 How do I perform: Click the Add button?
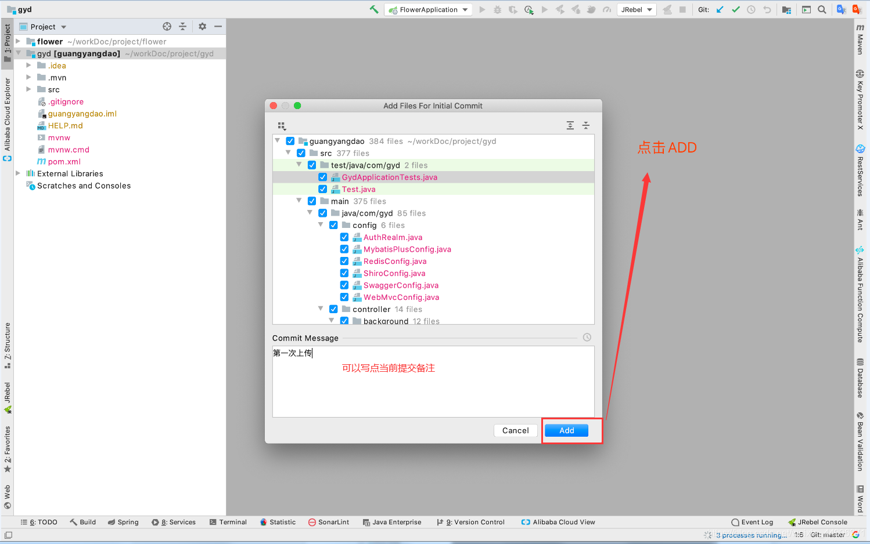pos(566,430)
